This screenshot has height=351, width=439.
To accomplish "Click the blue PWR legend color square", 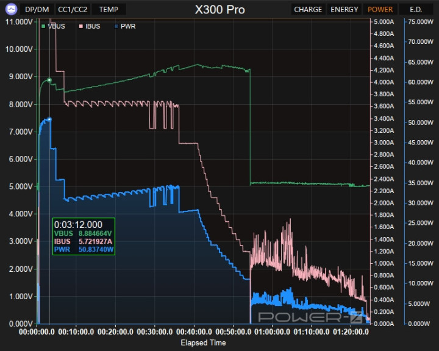I will pyautogui.click(x=116, y=26).
